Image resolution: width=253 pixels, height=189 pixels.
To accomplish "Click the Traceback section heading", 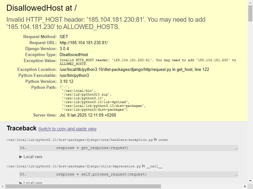I will [x=22, y=128].
